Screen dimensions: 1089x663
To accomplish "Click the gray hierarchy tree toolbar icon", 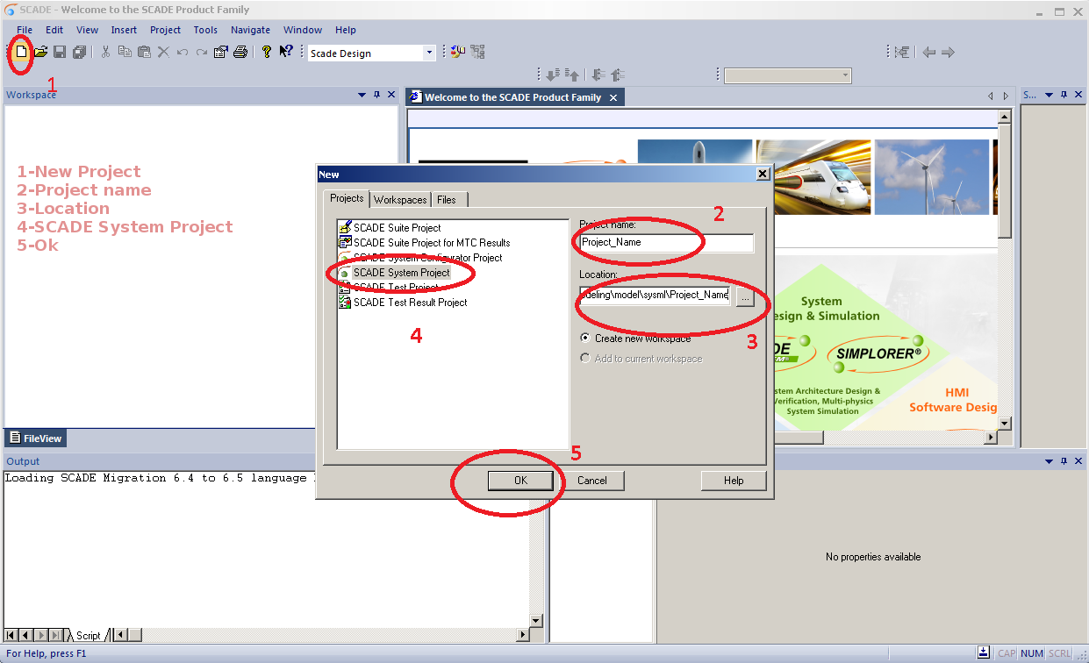I will pyautogui.click(x=477, y=52).
